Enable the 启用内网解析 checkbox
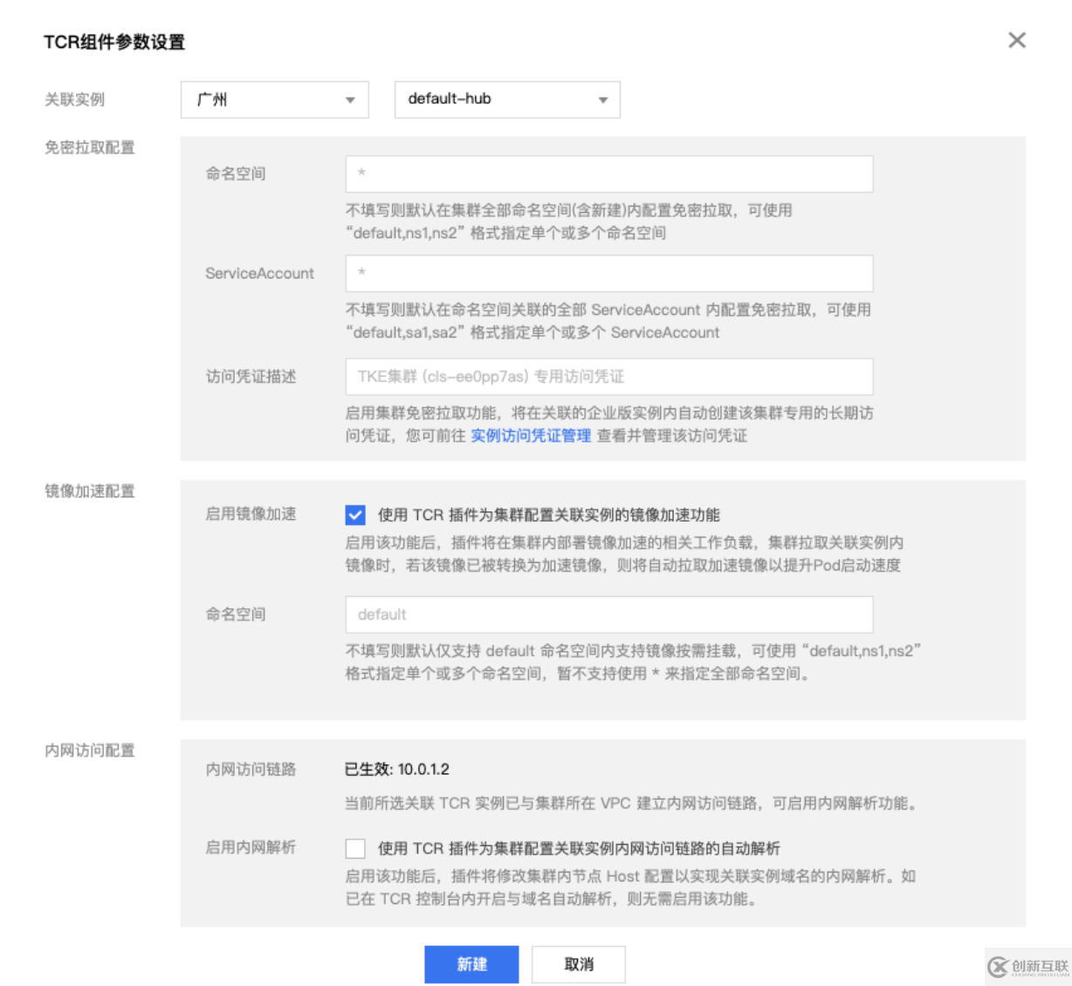Screen dimensions: 1072x986 pos(354,847)
